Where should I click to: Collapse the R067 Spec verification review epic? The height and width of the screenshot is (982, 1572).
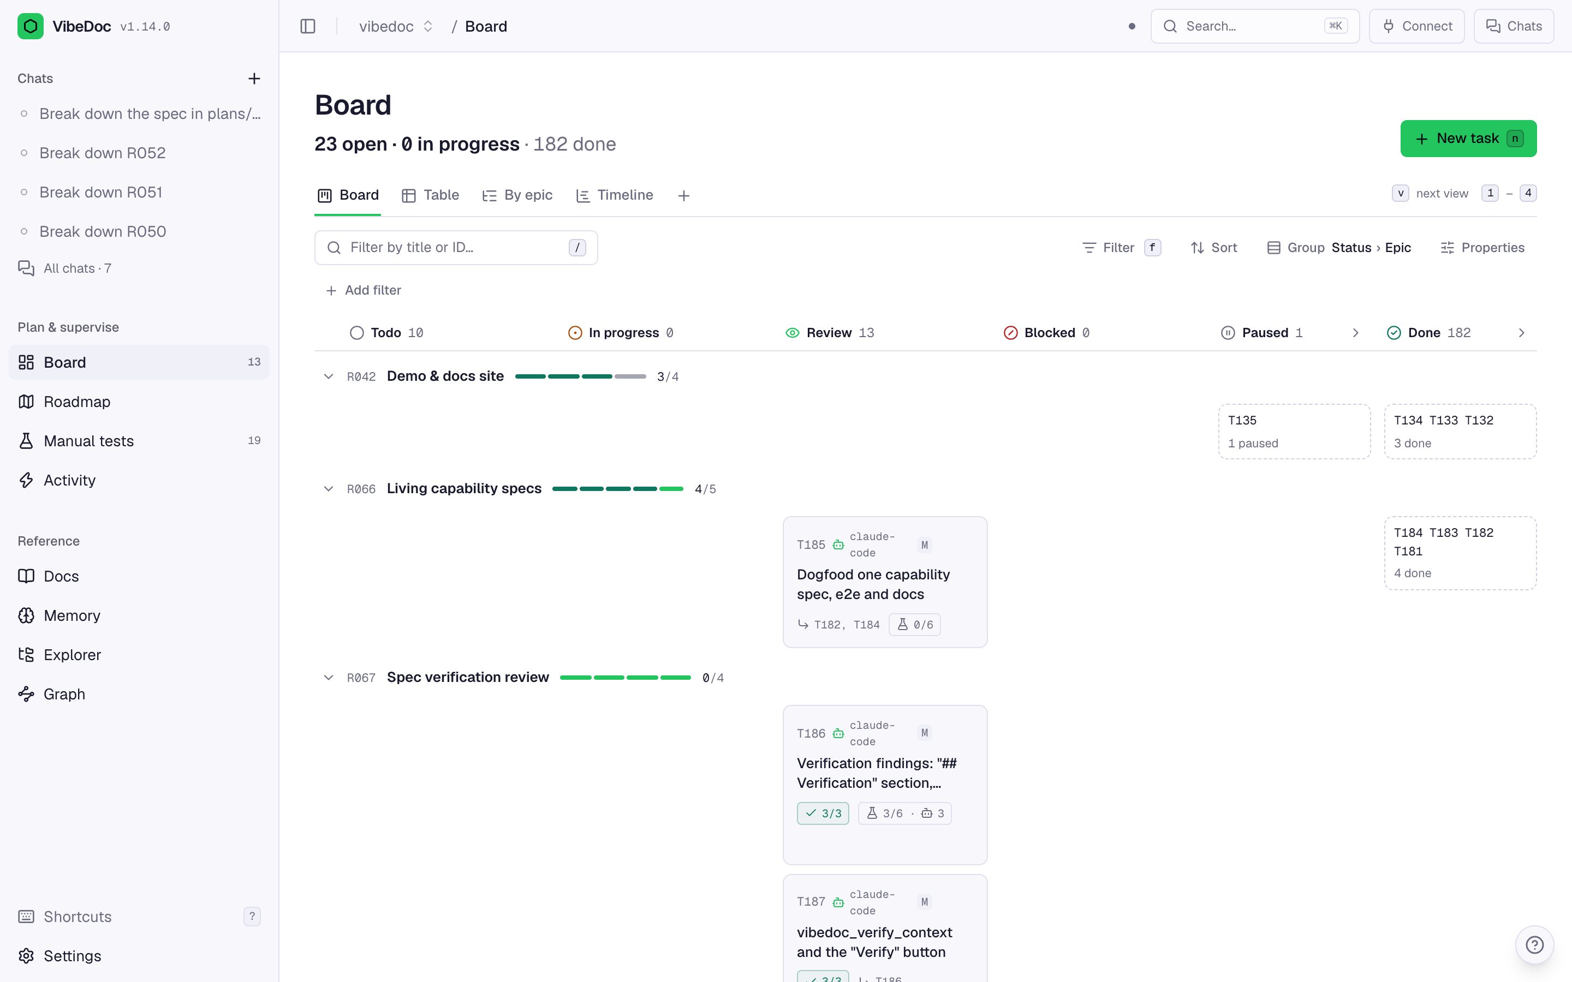(329, 678)
